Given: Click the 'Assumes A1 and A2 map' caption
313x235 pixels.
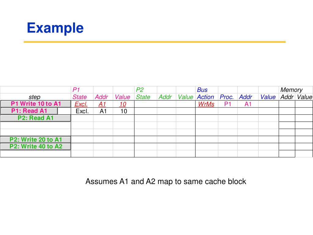Looking at the screenshot, I should pyautogui.click(x=166, y=181).
